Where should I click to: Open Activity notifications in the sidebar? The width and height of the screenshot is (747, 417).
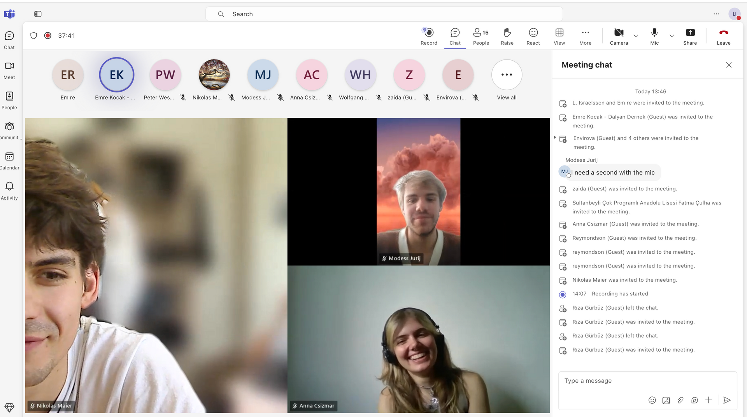pos(9,191)
